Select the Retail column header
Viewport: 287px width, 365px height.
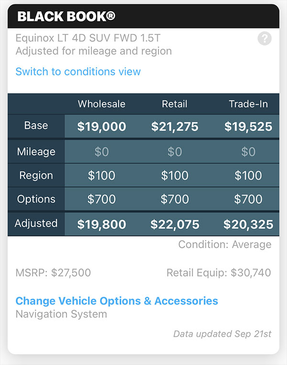tap(175, 104)
